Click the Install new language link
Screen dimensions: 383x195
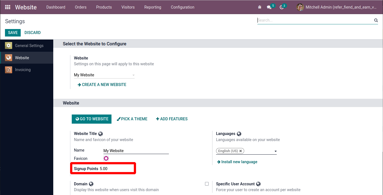coord(239,162)
